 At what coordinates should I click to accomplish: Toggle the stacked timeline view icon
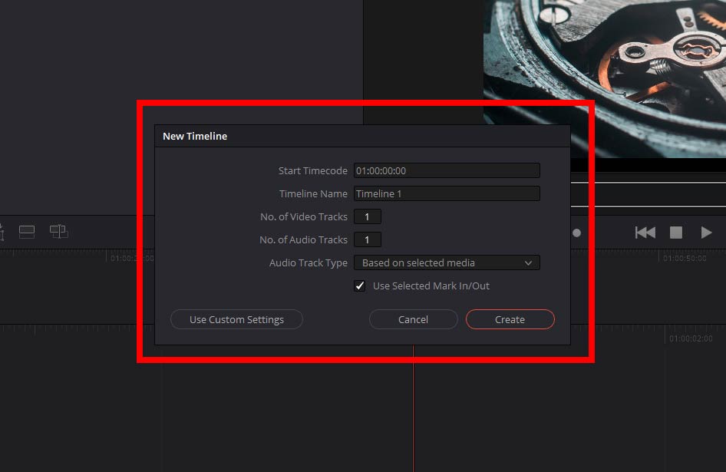[27, 232]
